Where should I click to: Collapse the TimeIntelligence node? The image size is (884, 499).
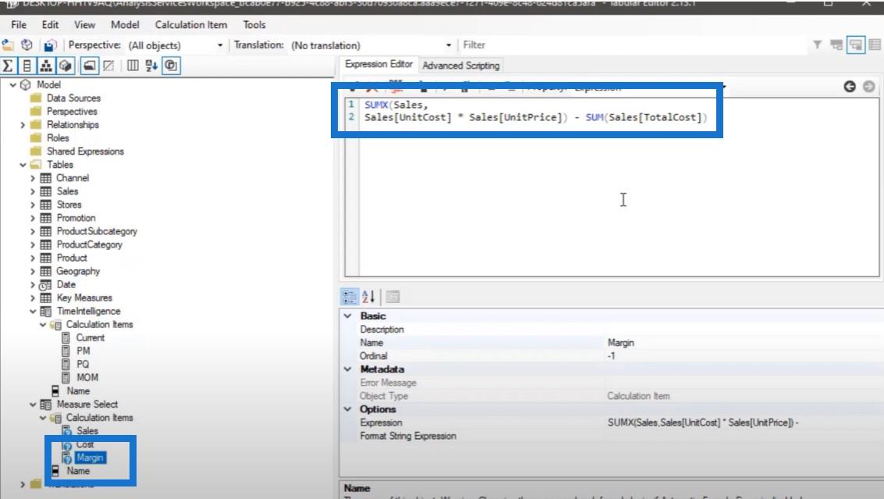(x=32, y=312)
